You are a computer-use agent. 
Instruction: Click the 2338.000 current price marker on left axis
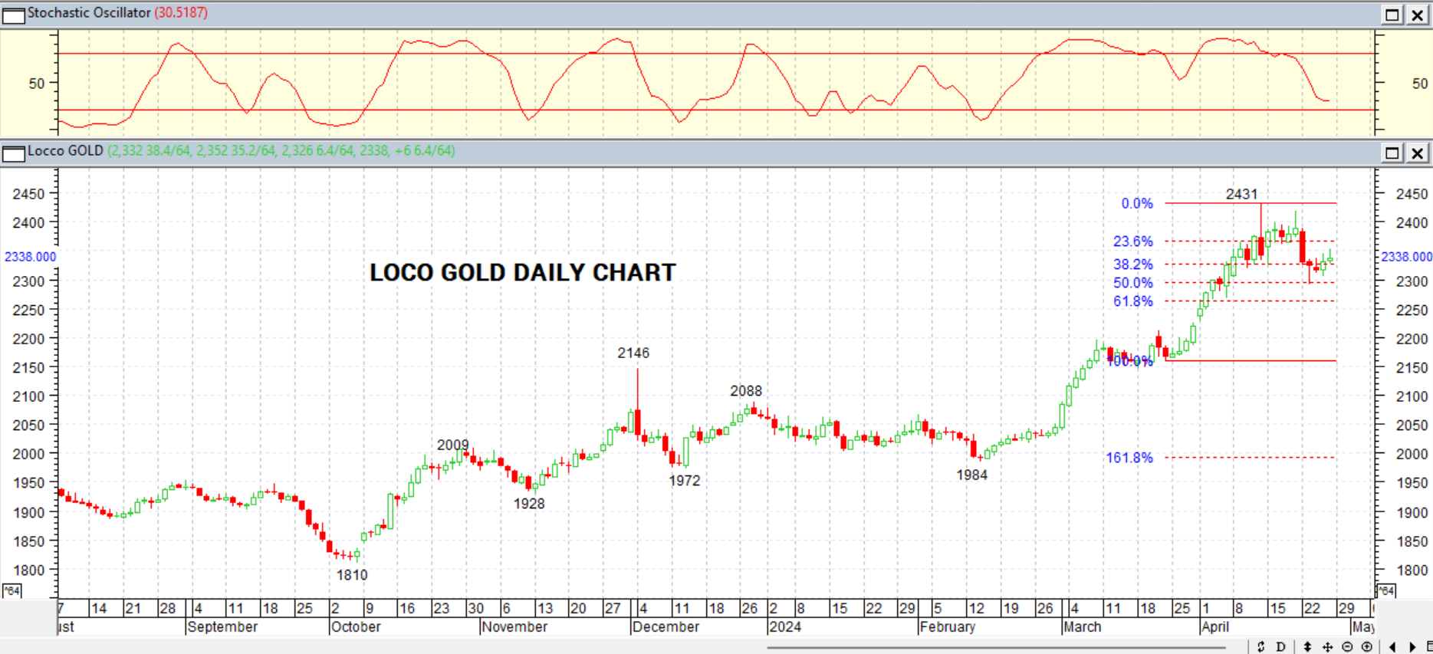coord(31,257)
